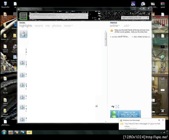This screenshot has height=140, width=169.
Task: Open the inbox link in Messenger header
Action: (x=142, y=14)
